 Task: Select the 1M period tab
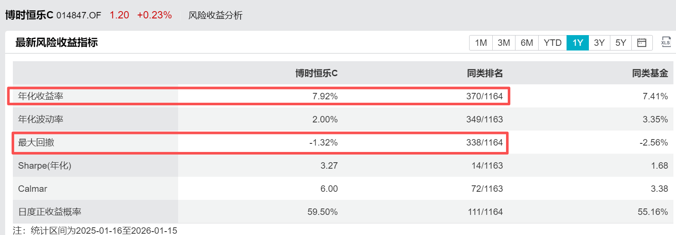481,43
